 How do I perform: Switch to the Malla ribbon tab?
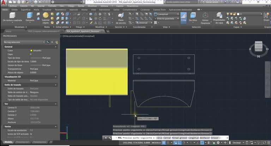coord(36,10)
